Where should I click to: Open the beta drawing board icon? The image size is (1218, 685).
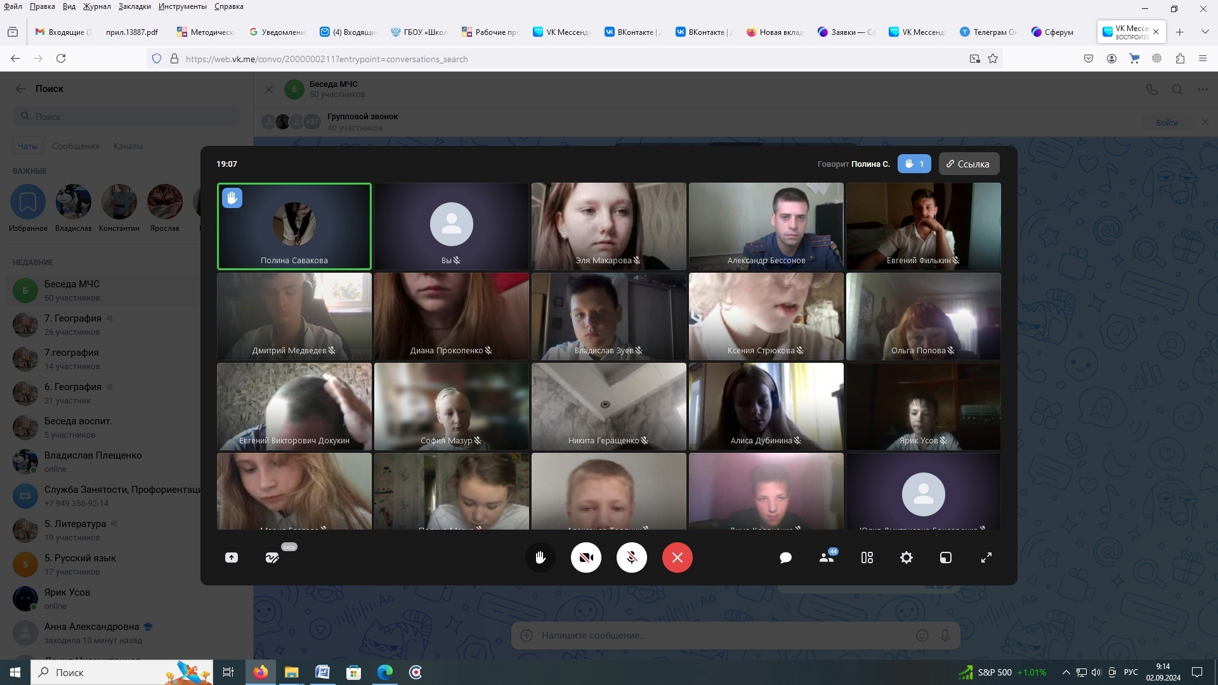click(x=272, y=558)
